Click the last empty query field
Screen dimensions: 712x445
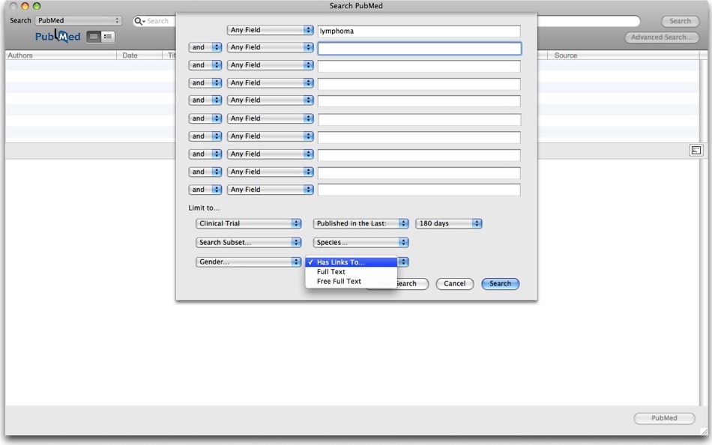pos(419,190)
